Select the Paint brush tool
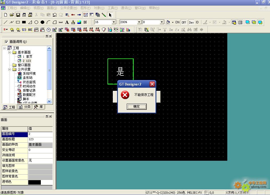The image size is (270, 195). tap(73, 22)
